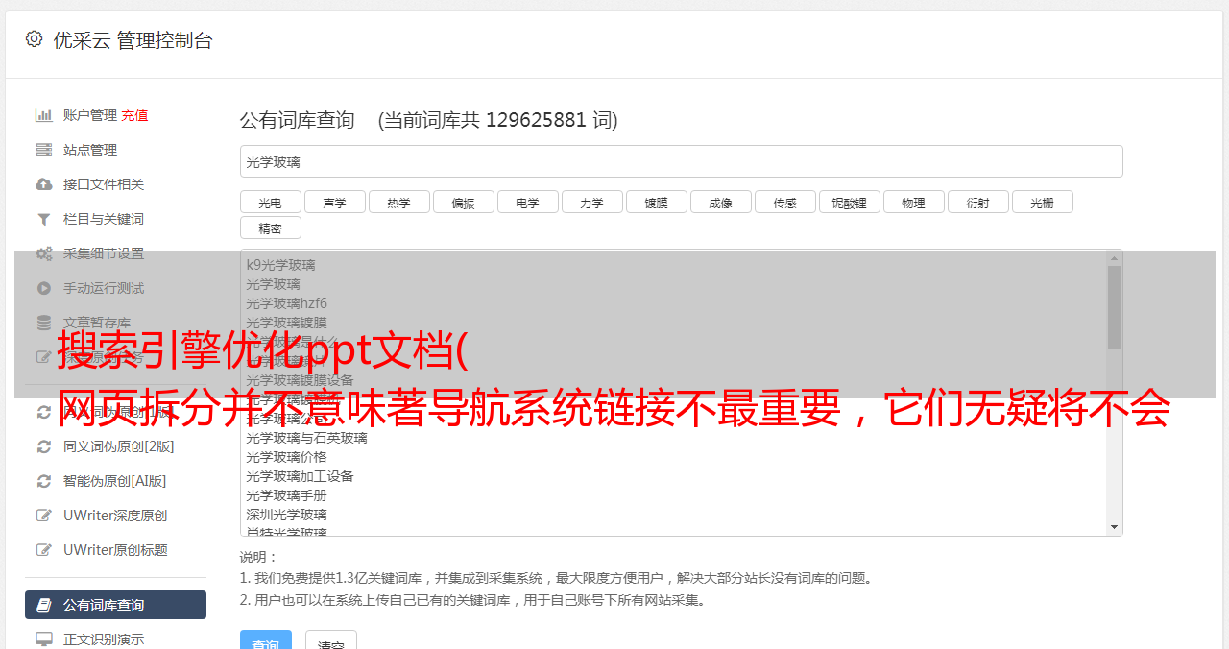Click the results list scrollbar down arrow
The height and width of the screenshot is (649, 1229).
(1114, 527)
